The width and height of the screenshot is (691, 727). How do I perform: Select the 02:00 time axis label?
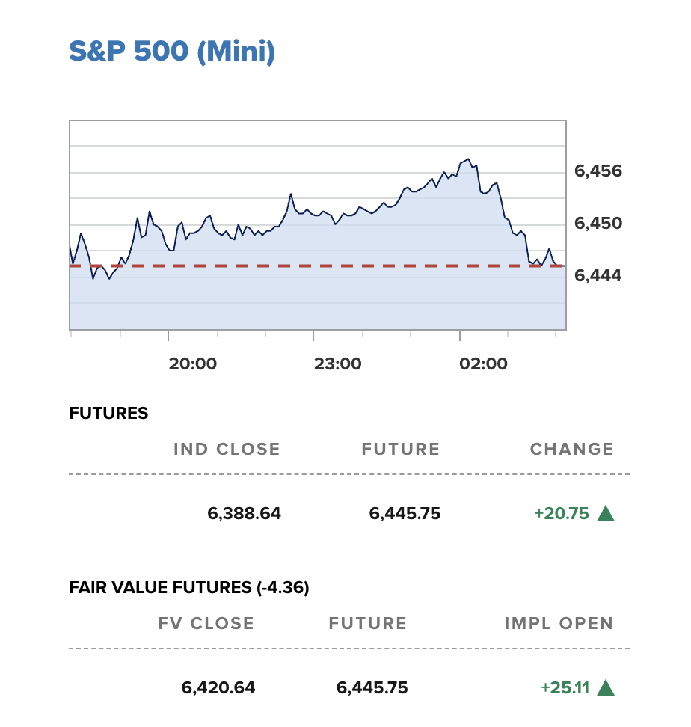pos(483,364)
